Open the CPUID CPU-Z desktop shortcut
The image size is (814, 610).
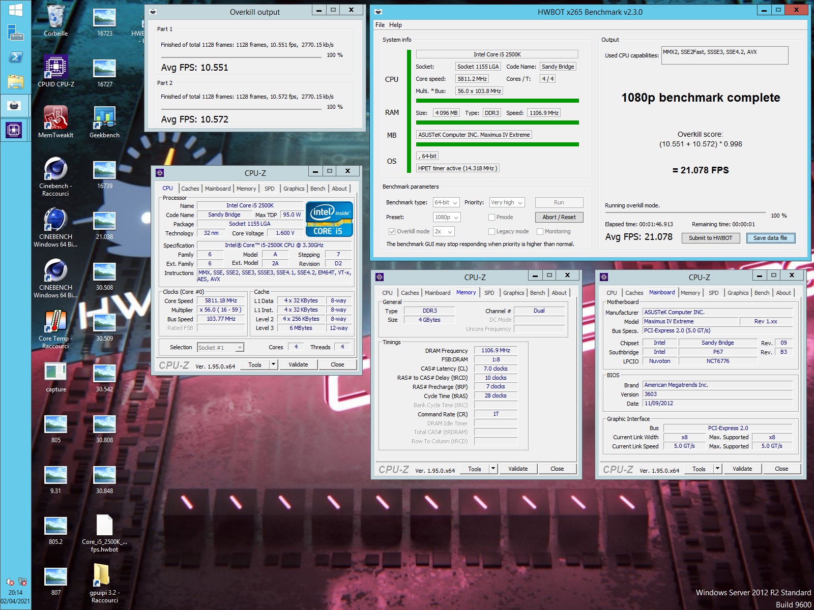pos(55,71)
